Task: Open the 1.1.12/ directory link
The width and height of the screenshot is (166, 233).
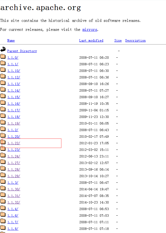Action: (14, 77)
